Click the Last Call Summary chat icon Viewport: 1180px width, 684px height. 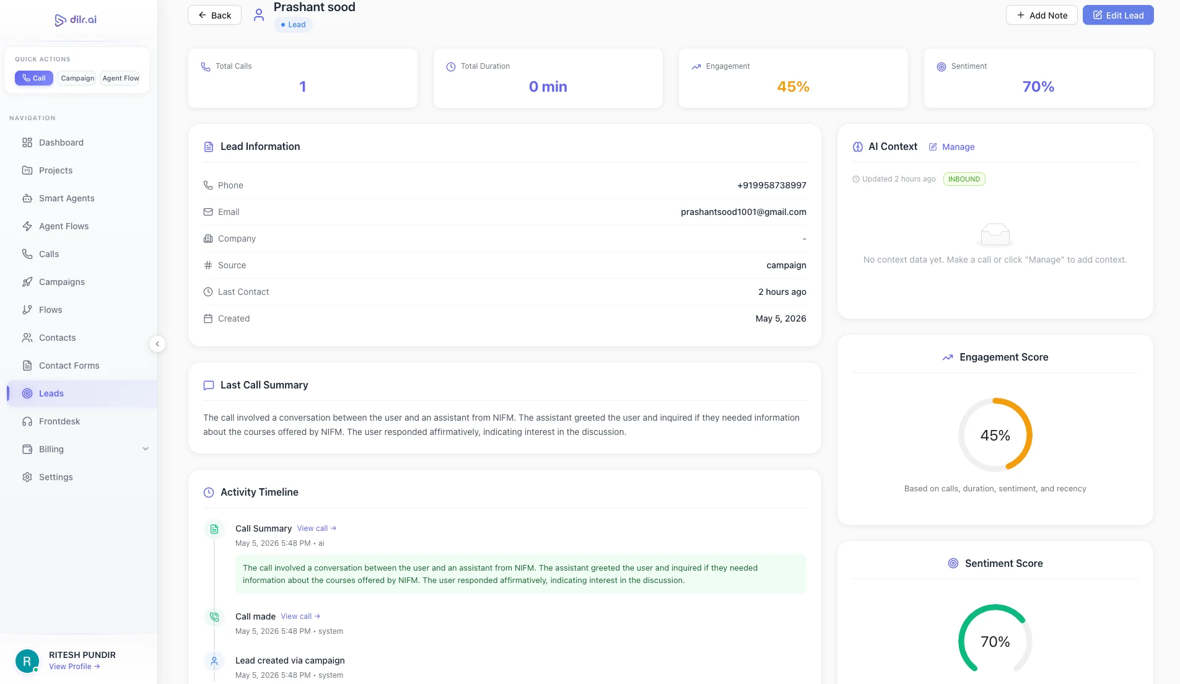tap(209, 385)
